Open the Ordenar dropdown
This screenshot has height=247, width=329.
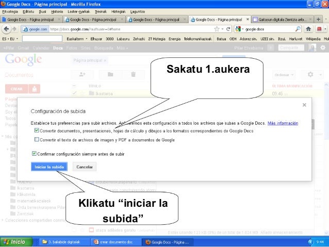click(284, 75)
